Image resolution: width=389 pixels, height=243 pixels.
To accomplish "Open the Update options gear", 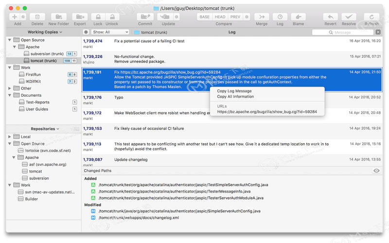I will click(x=177, y=17).
